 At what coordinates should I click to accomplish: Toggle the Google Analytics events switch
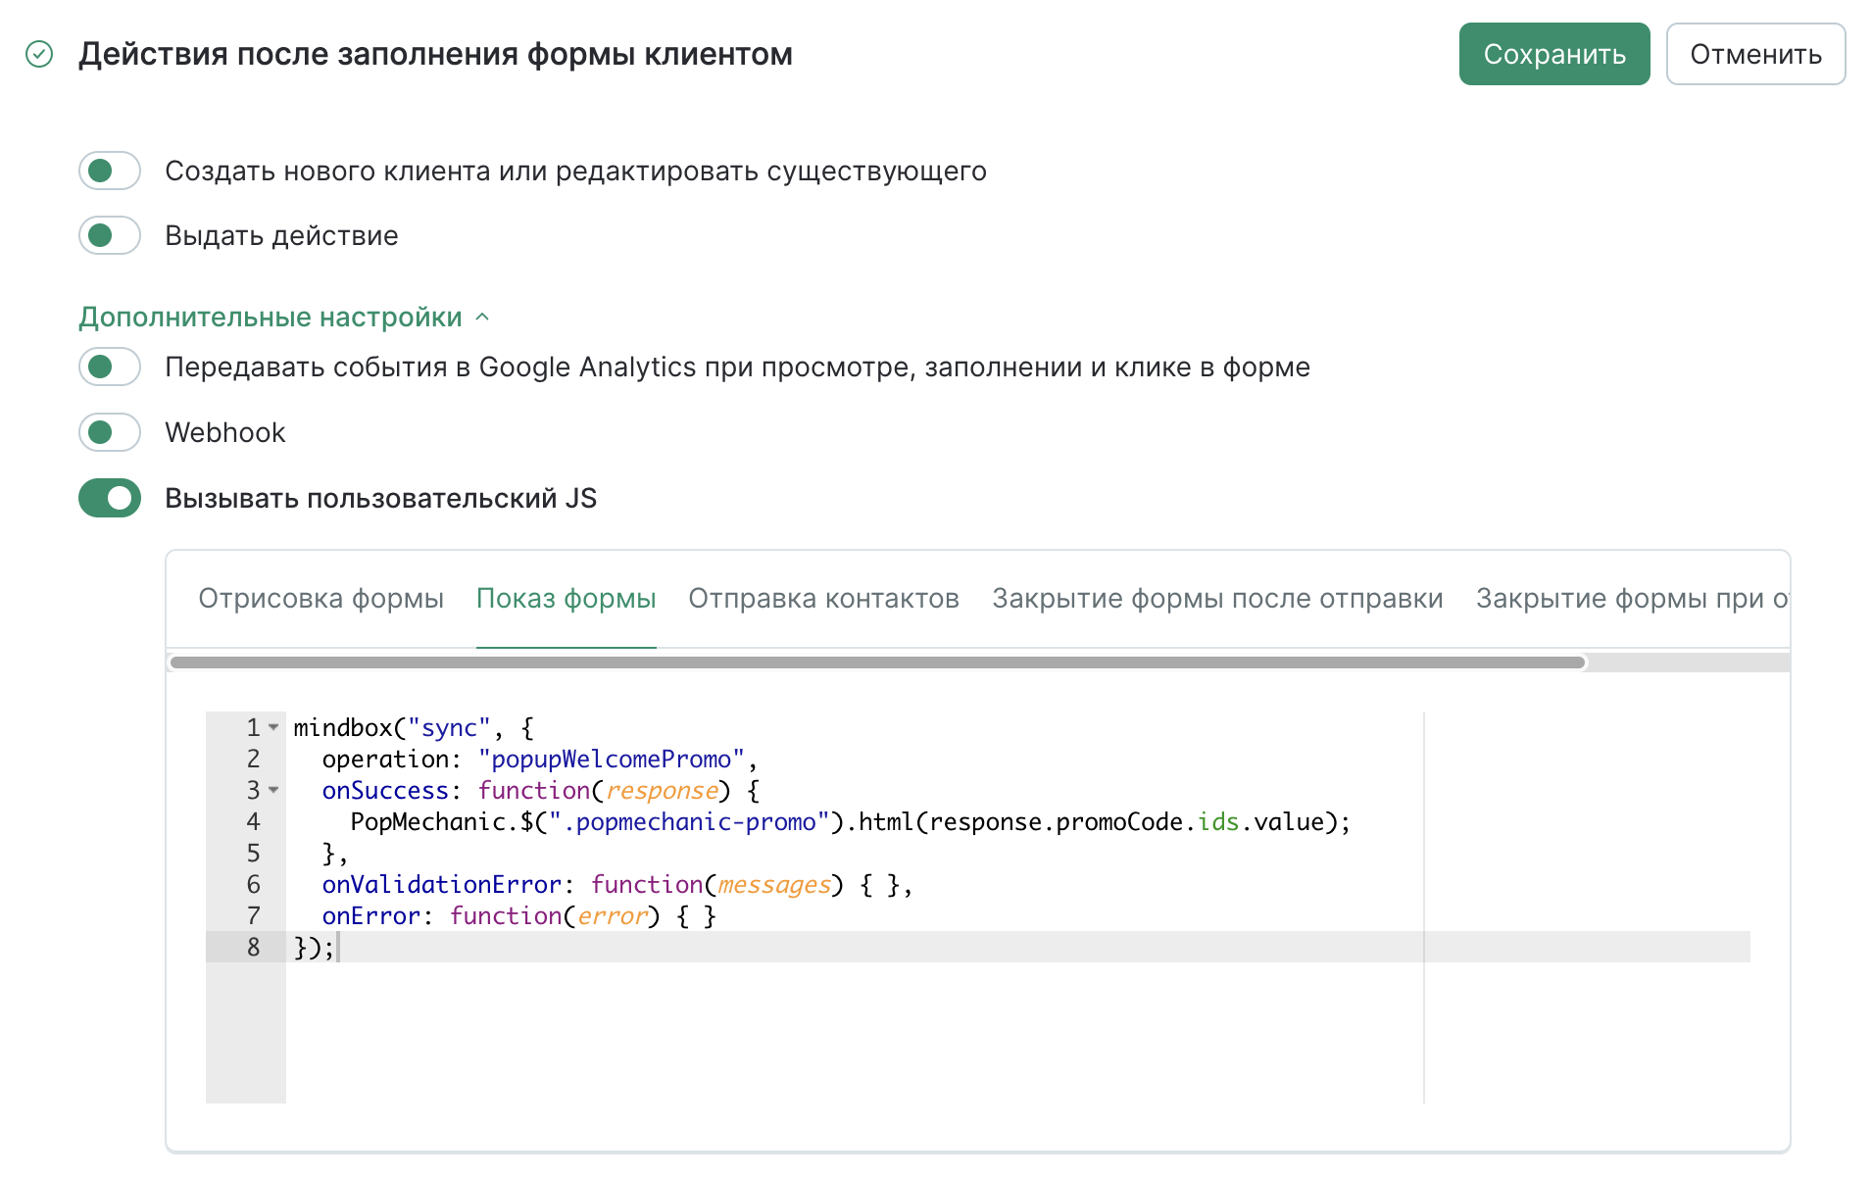point(110,367)
